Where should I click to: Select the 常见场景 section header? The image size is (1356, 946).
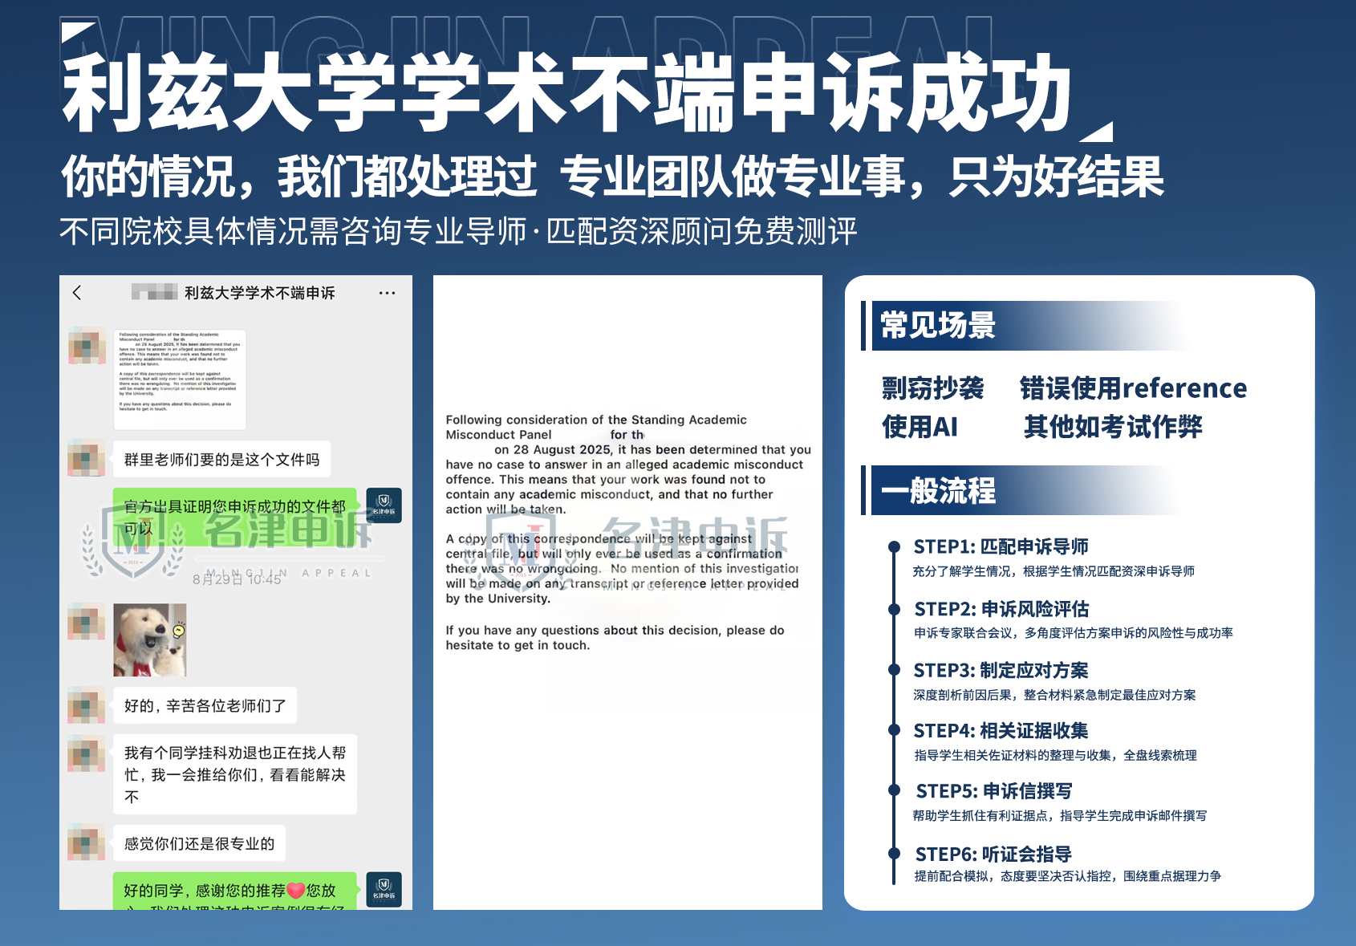[938, 326]
